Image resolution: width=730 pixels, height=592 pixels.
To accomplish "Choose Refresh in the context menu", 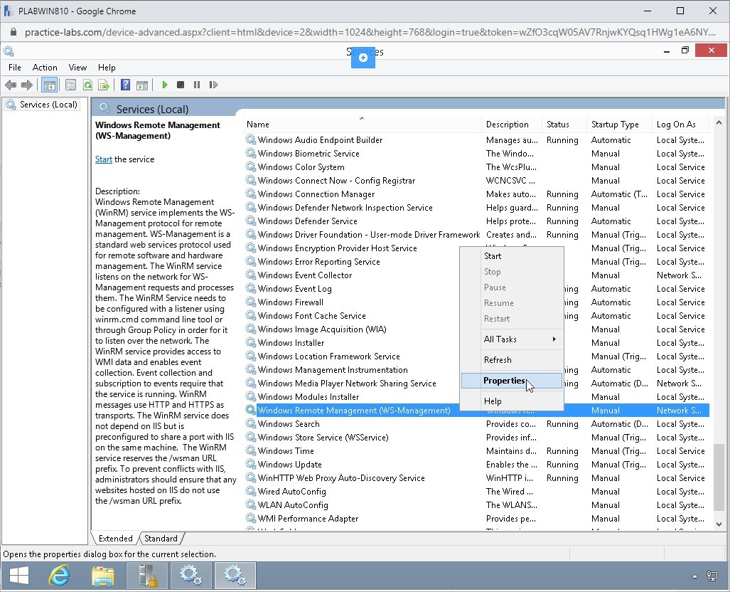I will [512, 360].
